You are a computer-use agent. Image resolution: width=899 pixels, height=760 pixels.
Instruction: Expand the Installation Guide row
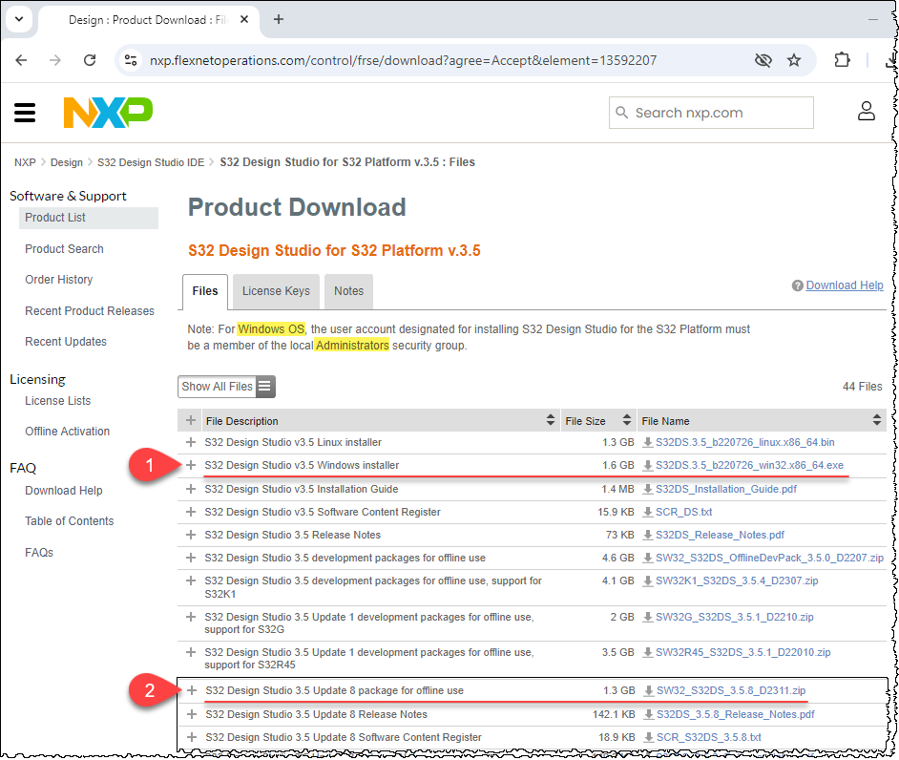[191, 489]
